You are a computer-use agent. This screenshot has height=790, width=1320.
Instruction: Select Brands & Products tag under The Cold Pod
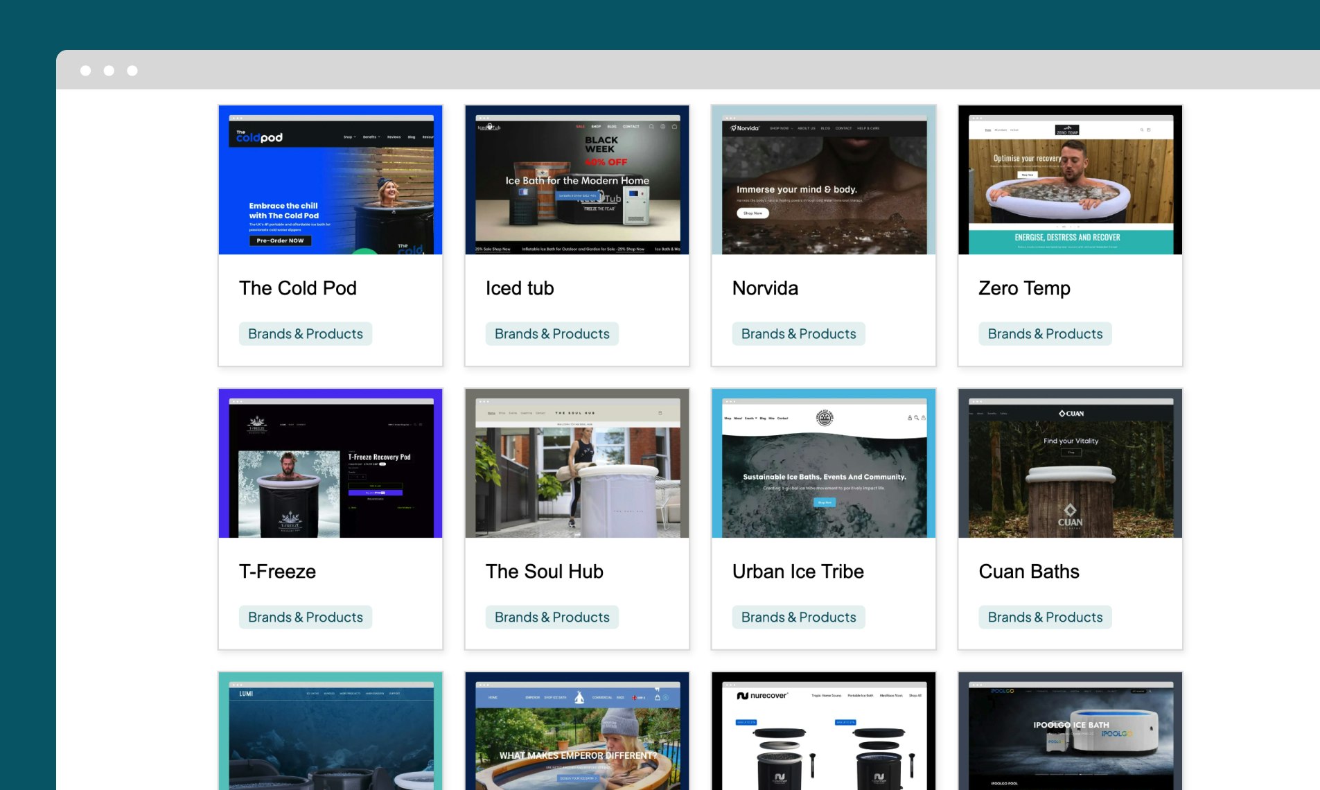[x=306, y=334]
